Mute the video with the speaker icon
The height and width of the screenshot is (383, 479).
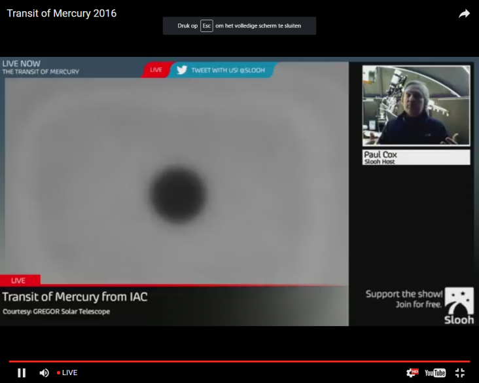(44, 373)
